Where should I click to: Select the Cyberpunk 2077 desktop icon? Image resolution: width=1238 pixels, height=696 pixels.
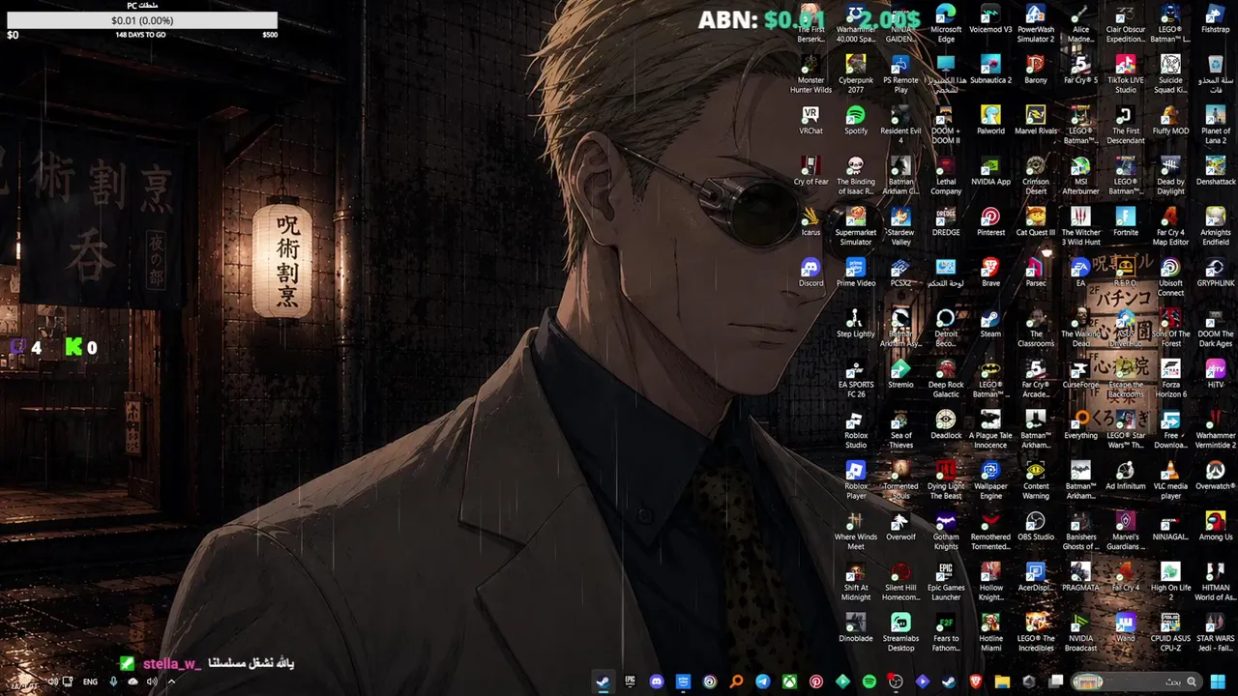coord(856,74)
